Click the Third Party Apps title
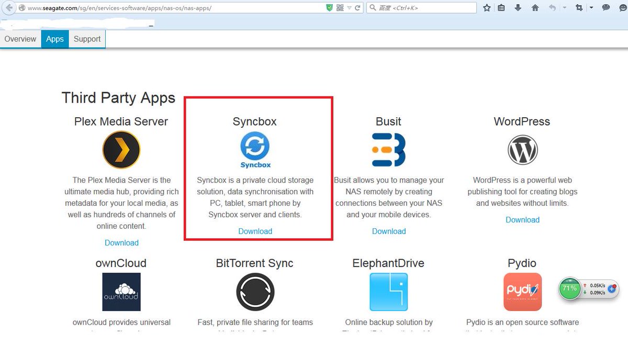The height and width of the screenshot is (357, 628). (118, 98)
